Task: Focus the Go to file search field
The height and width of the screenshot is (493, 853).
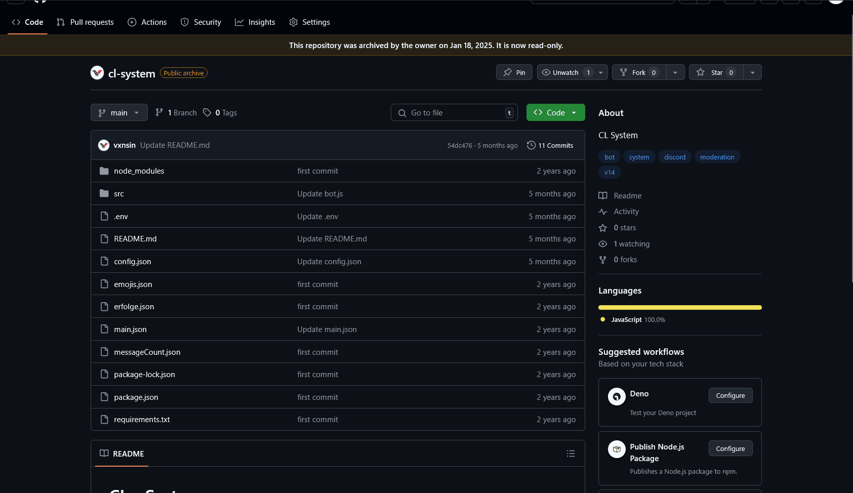Action: [454, 112]
